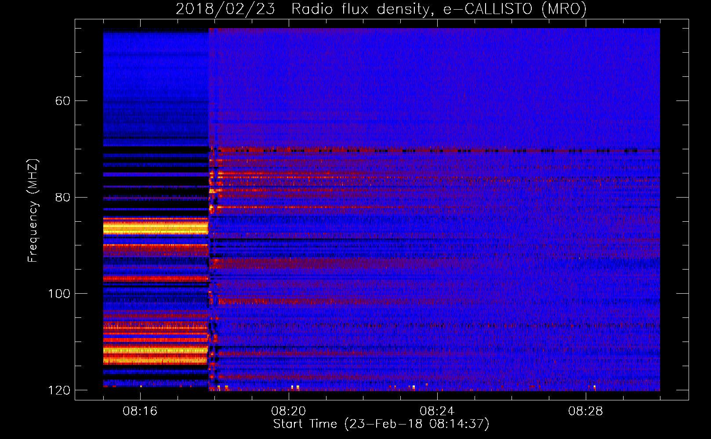Click the '120' frequency tick label
Screen dimensions: 711x439
(59, 390)
